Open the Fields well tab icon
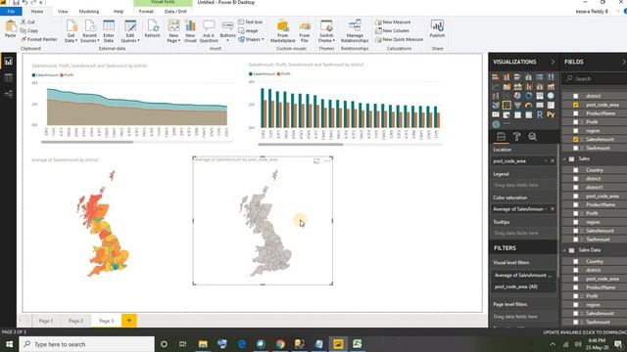627x352 pixels. click(x=501, y=137)
